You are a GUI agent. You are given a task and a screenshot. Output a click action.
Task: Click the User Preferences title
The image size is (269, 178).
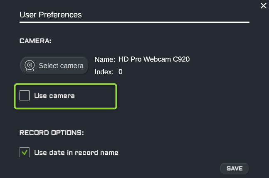pos(51,15)
